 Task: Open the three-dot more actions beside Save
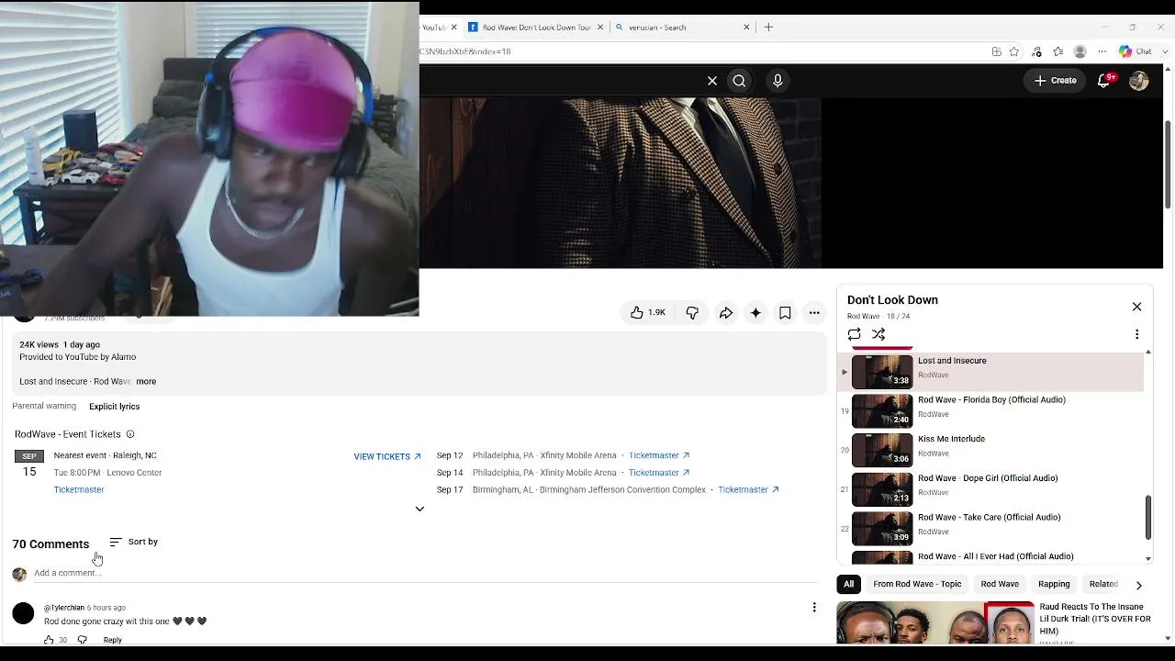(814, 313)
